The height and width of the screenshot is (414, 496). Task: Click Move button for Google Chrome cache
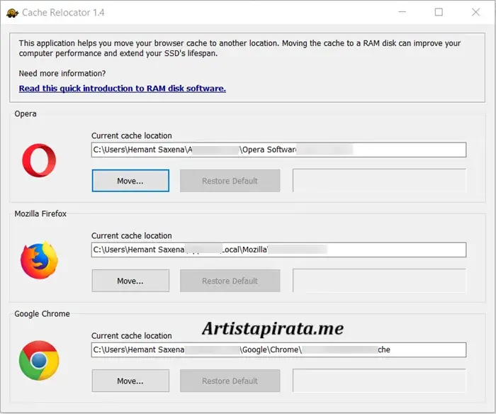(130, 381)
